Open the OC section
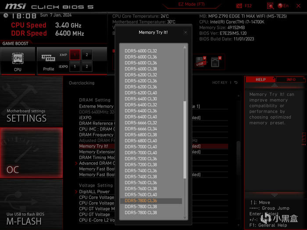Viewport: 307px width, 230px height. click(31, 153)
